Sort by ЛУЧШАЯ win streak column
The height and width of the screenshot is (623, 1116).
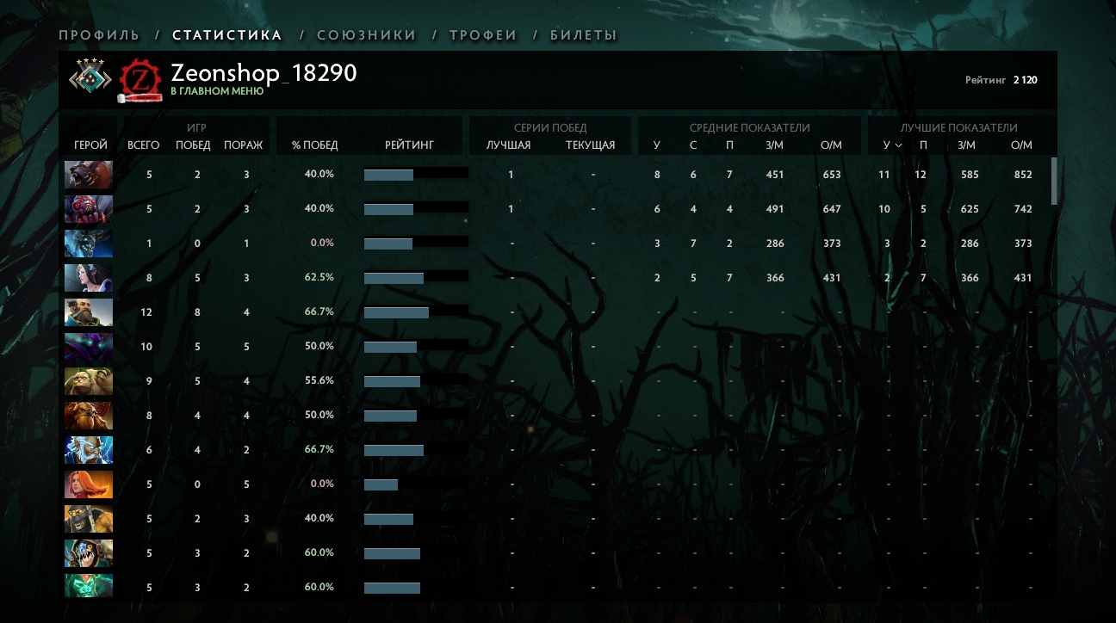pos(509,145)
